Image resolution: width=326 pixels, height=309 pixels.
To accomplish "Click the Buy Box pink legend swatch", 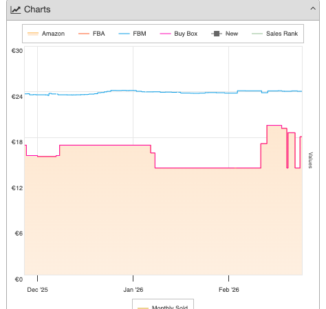I will [165, 34].
